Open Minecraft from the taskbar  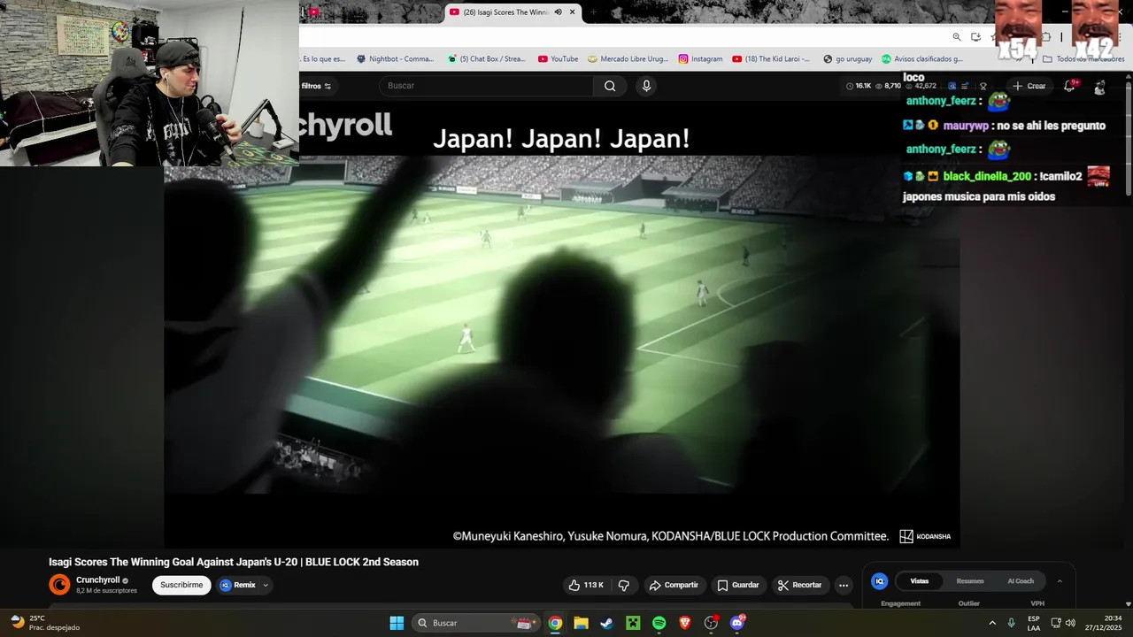pos(633,623)
